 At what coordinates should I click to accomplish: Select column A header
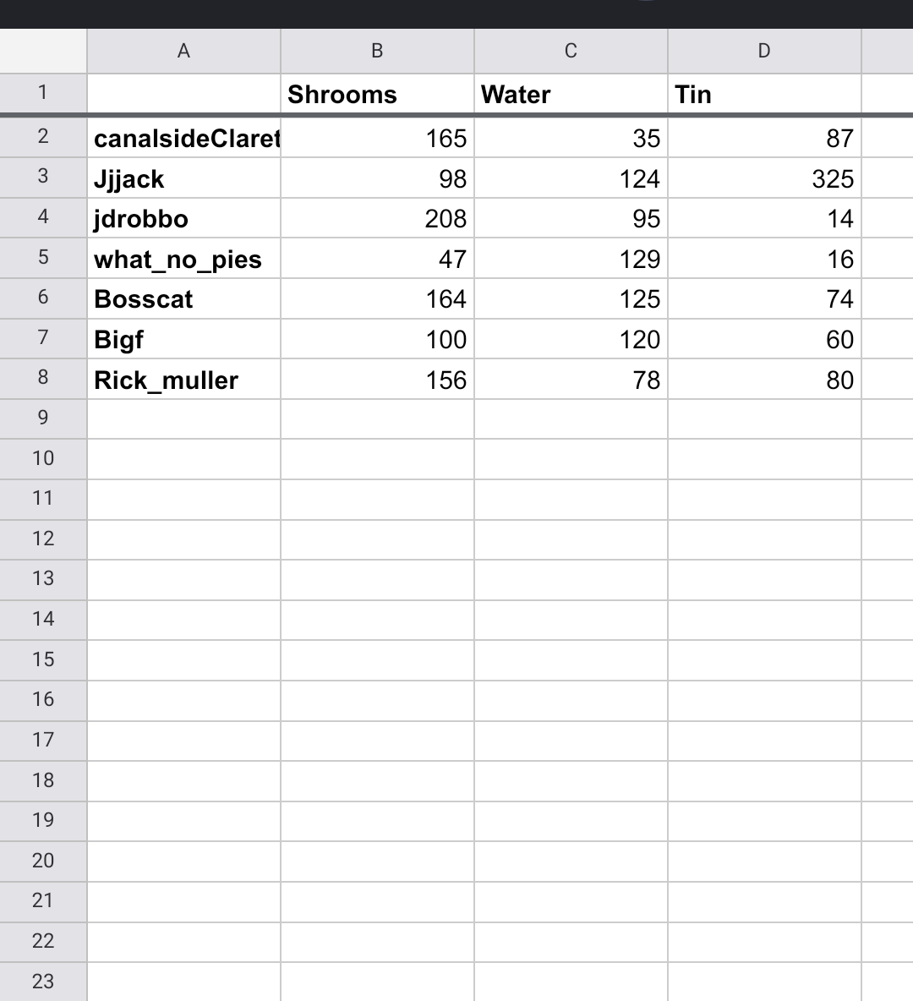pos(183,51)
